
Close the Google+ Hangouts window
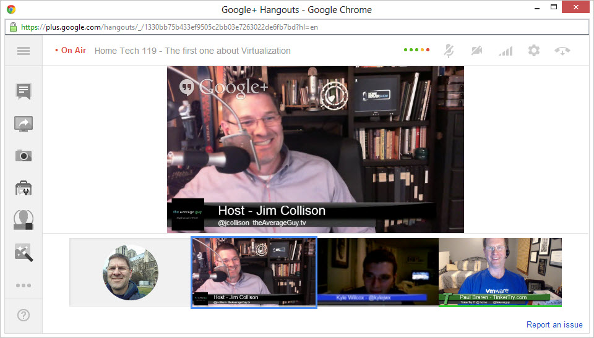pos(576,7)
